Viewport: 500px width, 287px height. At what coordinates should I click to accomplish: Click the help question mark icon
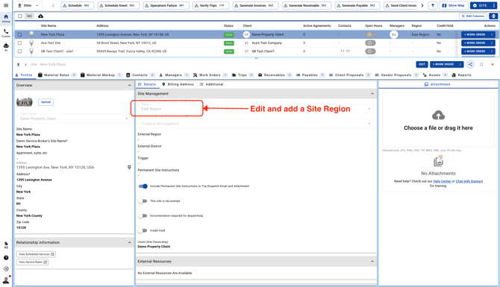click(x=6, y=258)
